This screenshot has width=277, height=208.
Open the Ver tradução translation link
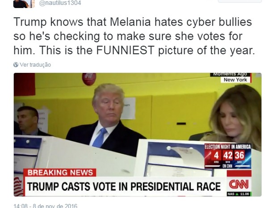(x=35, y=65)
